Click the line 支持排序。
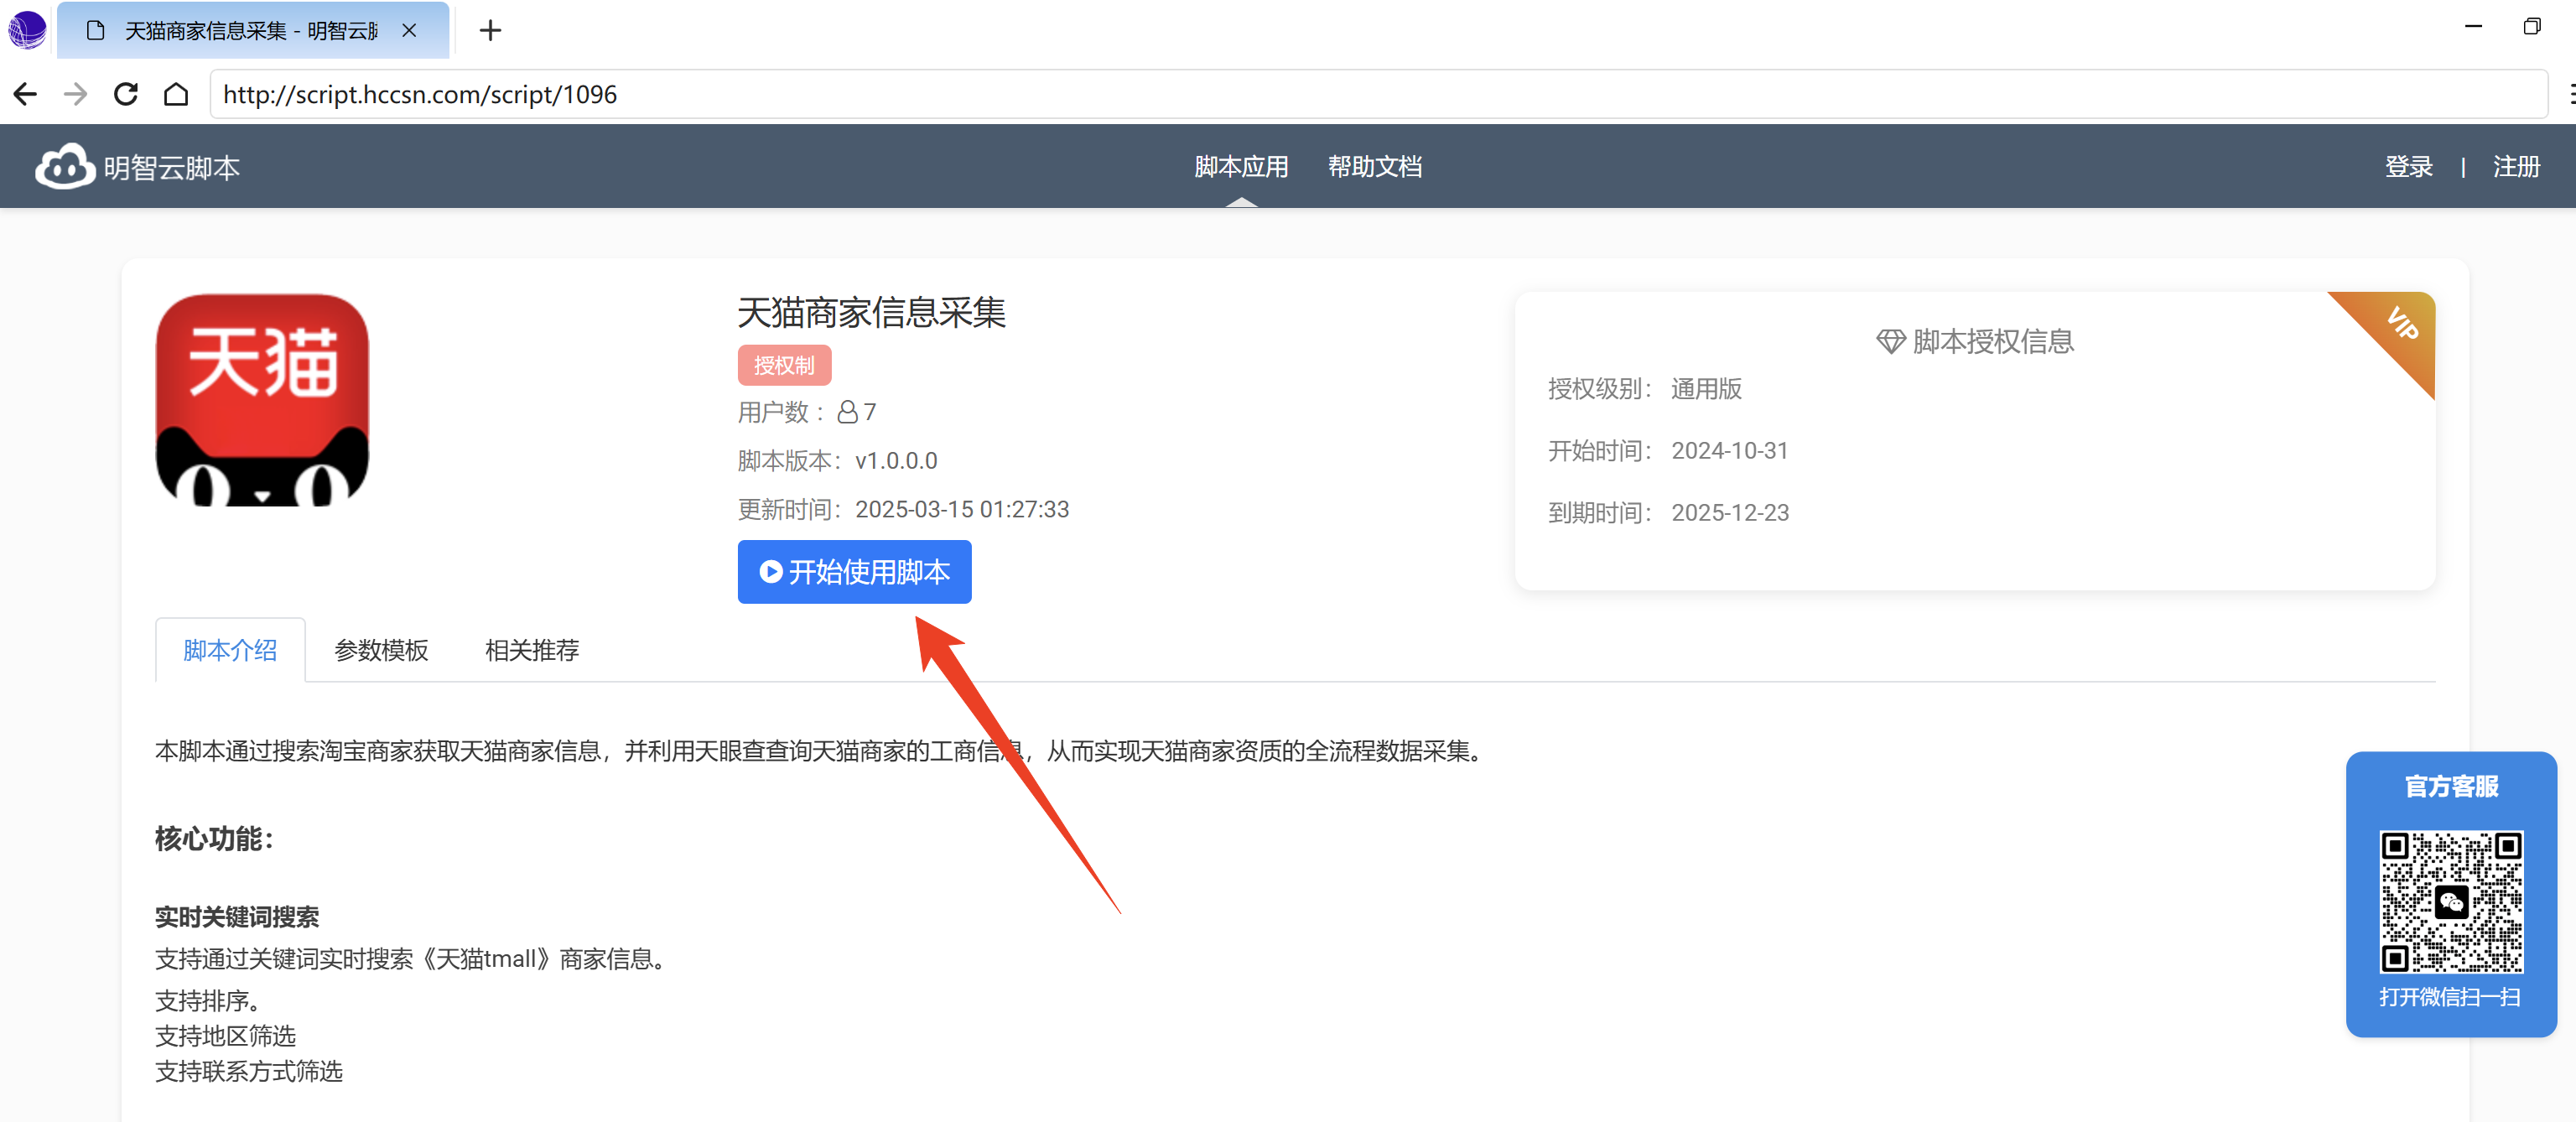Screen dimensions: 2576x1122 pyautogui.click(x=208, y=1000)
